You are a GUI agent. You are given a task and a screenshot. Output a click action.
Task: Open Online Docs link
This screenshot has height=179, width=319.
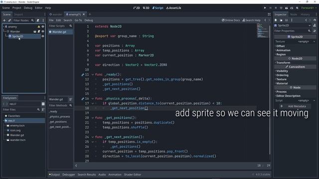pyautogui.click(x=231, y=20)
